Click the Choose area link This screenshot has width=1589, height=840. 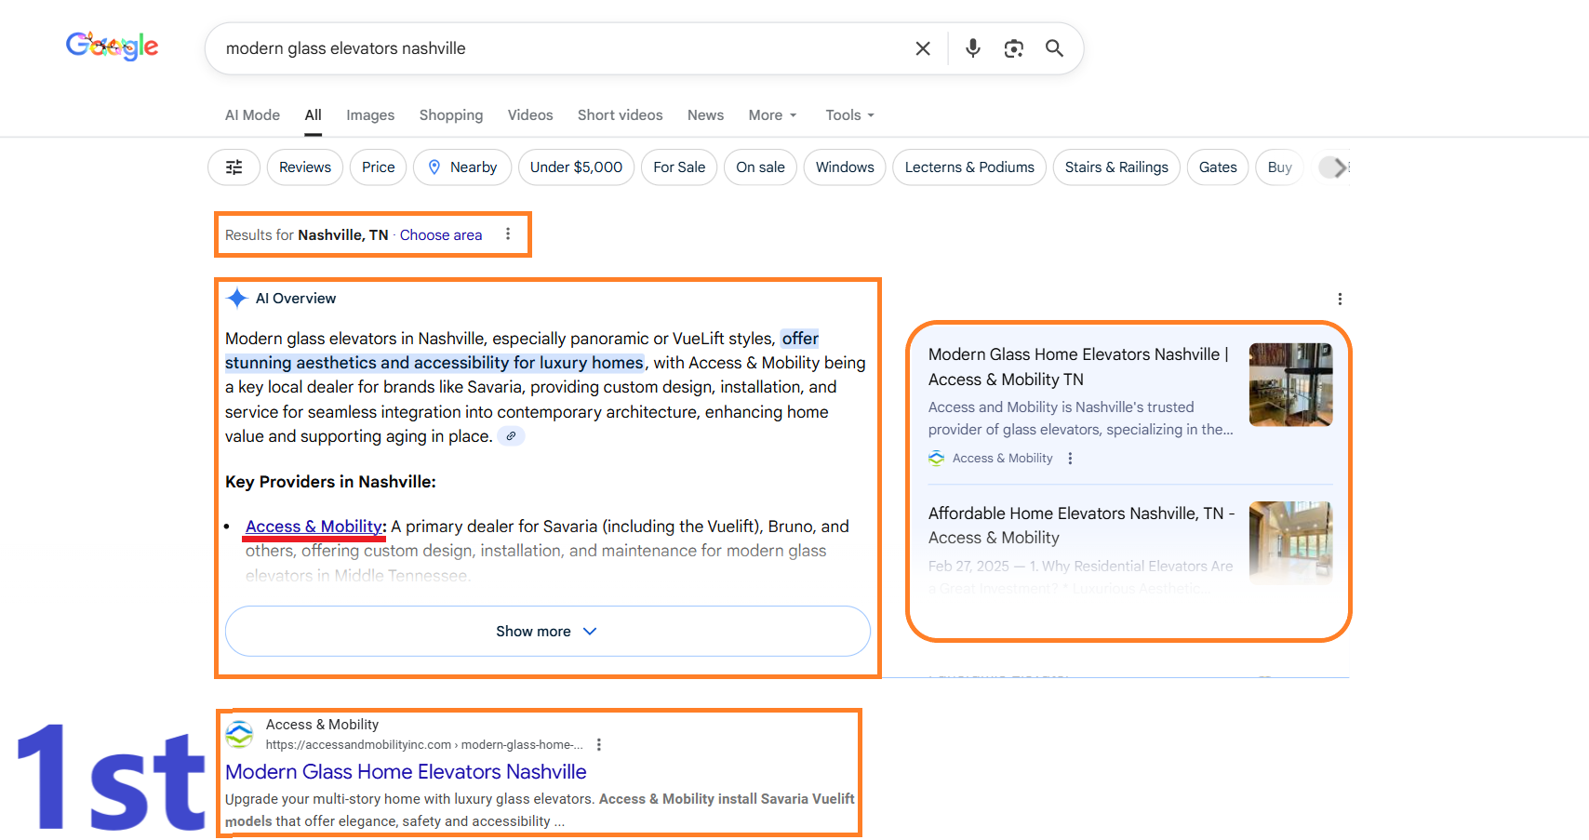click(441, 235)
